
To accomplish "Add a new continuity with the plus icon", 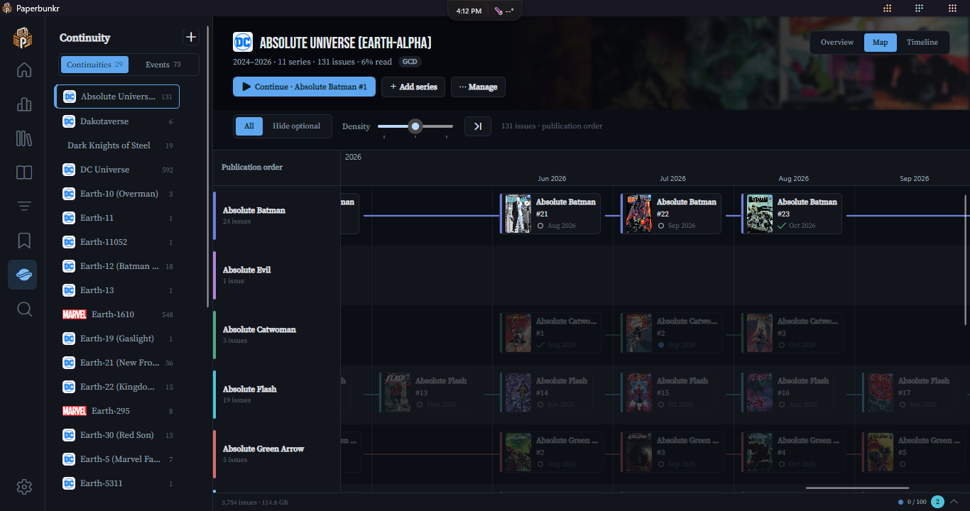I will [190, 37].
